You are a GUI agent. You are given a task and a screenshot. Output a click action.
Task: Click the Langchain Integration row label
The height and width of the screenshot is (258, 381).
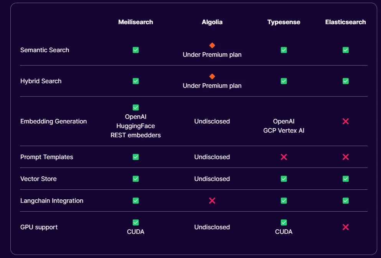pyautogui.click(x=52, y=200)
